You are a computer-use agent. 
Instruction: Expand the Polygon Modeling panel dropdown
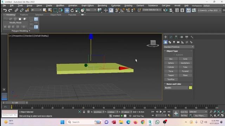[x=21, y=31]
